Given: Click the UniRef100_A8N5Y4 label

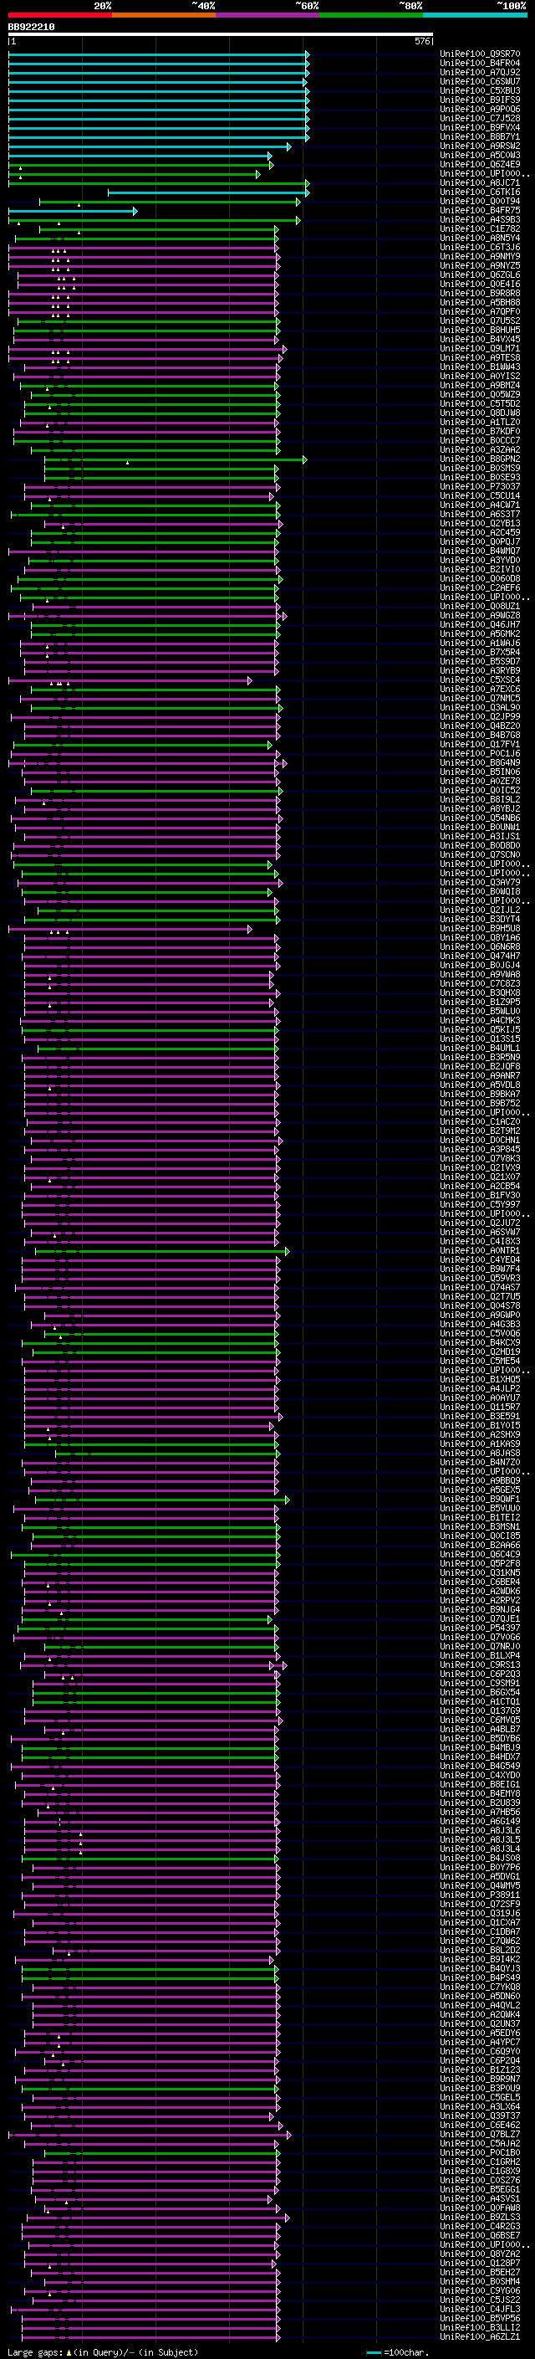Looking at the screenshot, I should point(480,238).
